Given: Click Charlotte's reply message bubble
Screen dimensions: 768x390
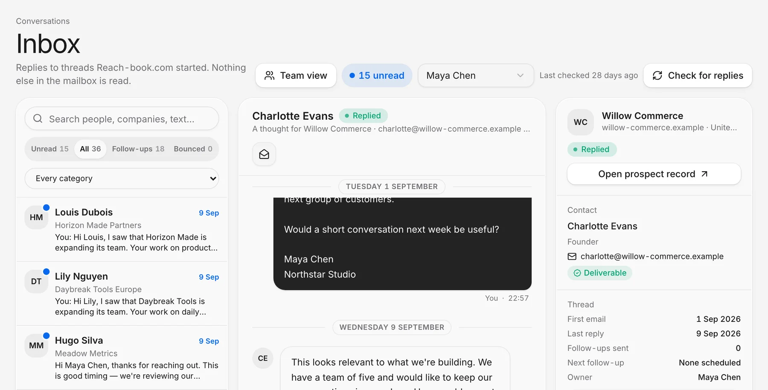Looking at the screenshot, I should 395,369.
